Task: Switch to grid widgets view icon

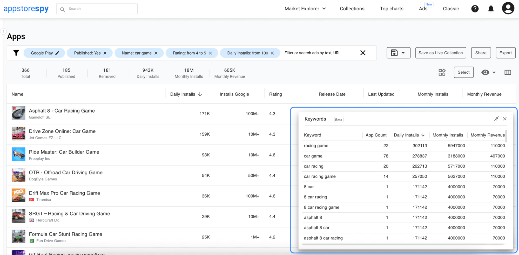Action: [442, 72]
